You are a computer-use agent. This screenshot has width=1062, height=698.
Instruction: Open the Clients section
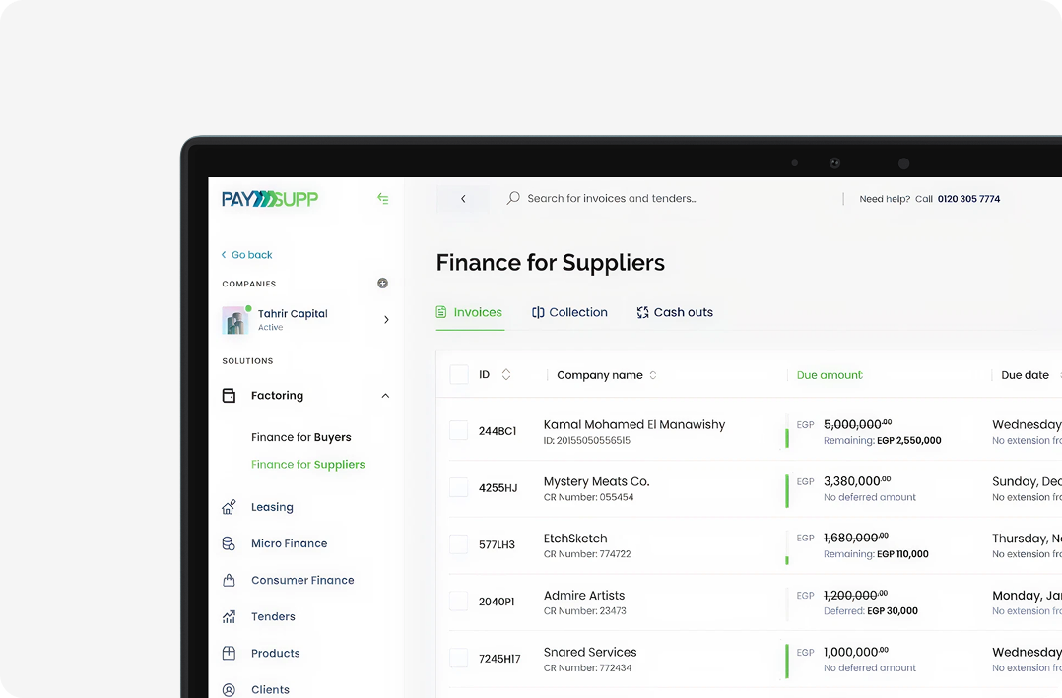[x=270, y=690]
